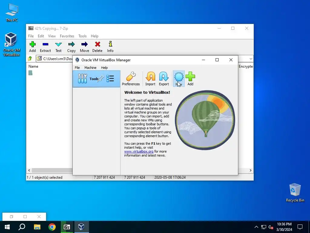Close the small popup above the taskbar
310x233 pixels.
coord(39,217)
